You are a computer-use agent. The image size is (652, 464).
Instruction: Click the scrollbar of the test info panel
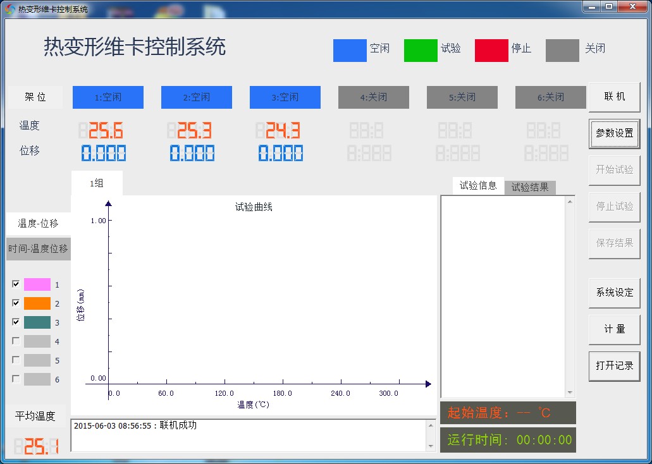(570, 297)
